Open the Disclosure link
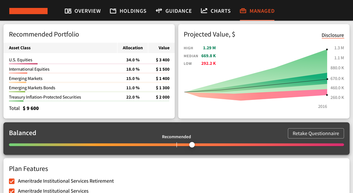Image resolution: width=353 pixels, height=193 pixels. click(x=333, y=35)
